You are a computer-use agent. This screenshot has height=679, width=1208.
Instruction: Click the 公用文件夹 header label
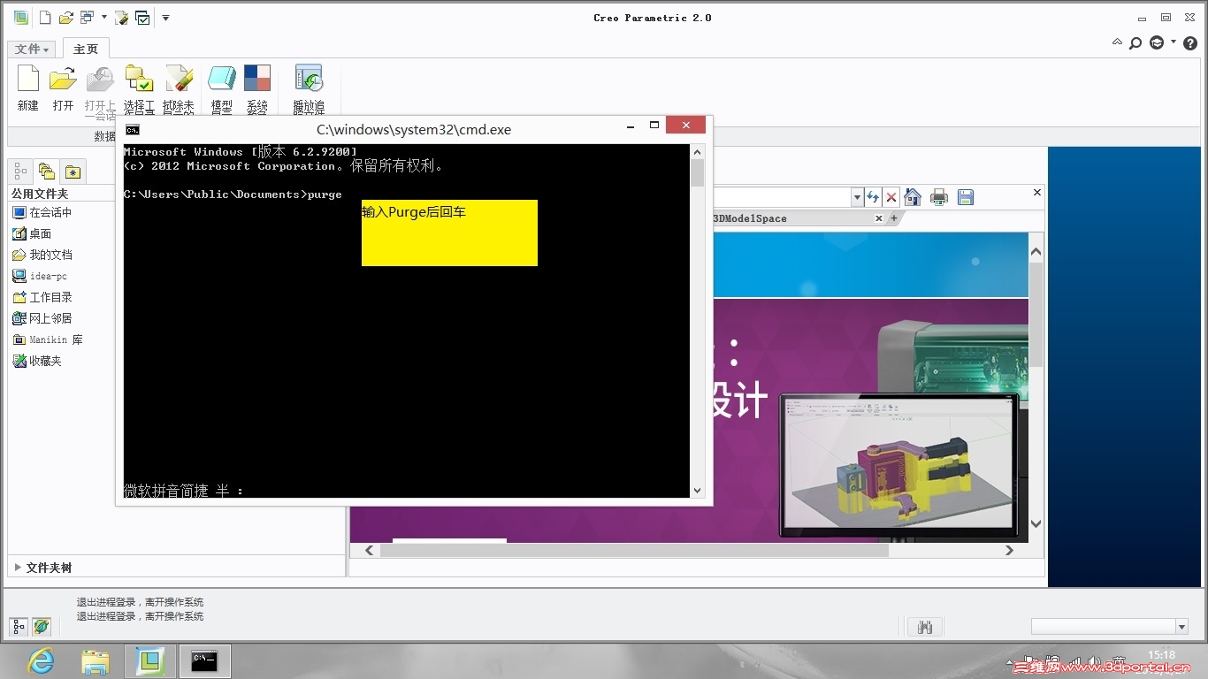point(40,194)
